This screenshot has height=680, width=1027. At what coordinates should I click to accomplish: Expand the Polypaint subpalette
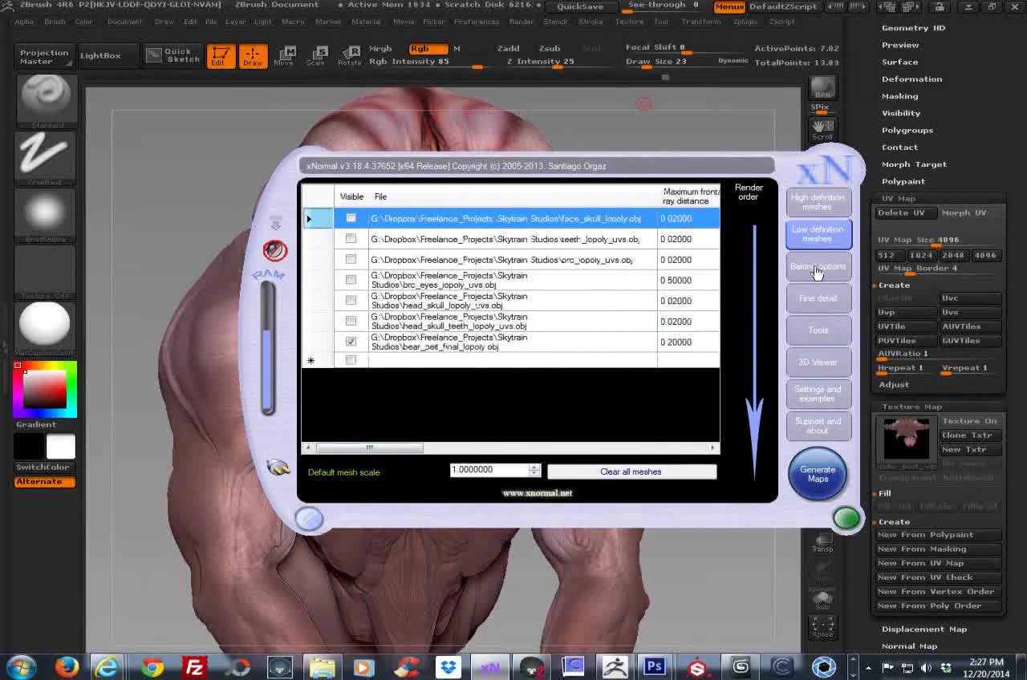coord(903,181)
